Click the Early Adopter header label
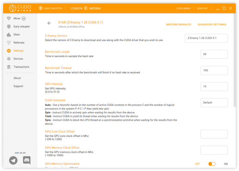Image resolution: width=239 pixels, height=171 pixels. pos(53,8)
